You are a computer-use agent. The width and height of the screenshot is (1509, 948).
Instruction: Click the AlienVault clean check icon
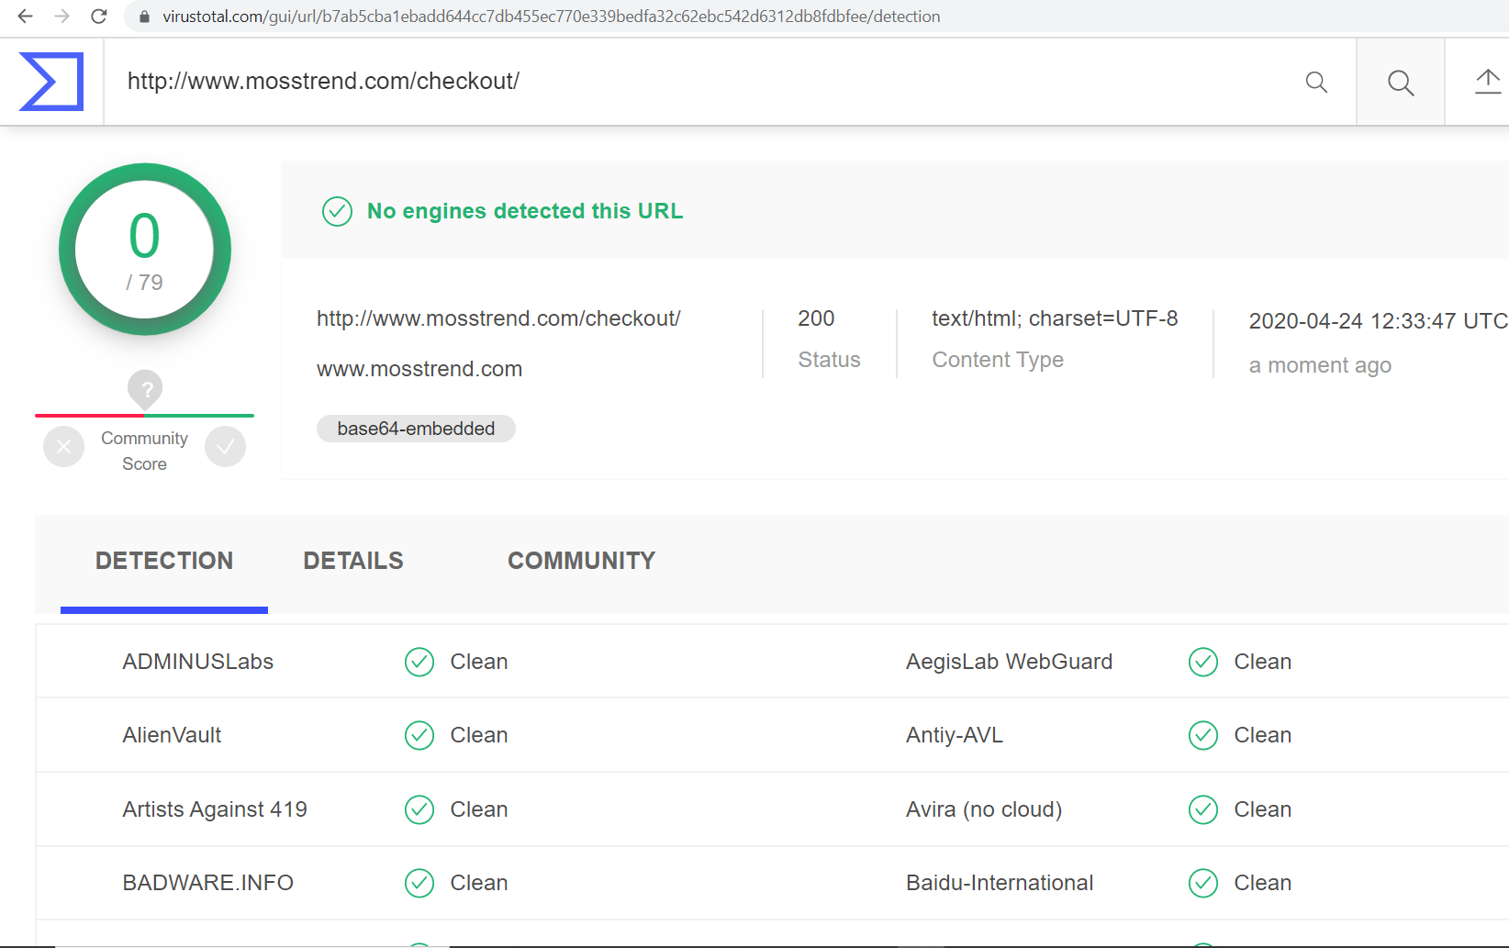click(419, 735)
